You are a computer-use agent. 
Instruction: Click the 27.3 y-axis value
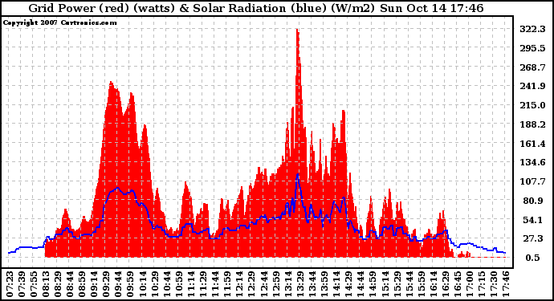534,239
